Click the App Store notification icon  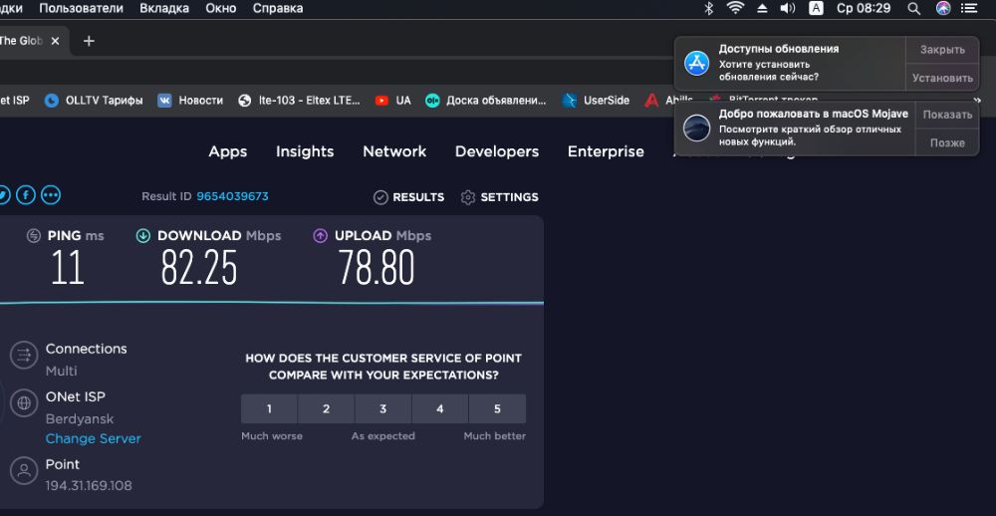point(697,64)
